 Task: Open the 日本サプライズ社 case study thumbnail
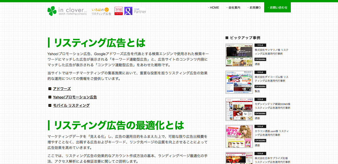click(239, 158)
